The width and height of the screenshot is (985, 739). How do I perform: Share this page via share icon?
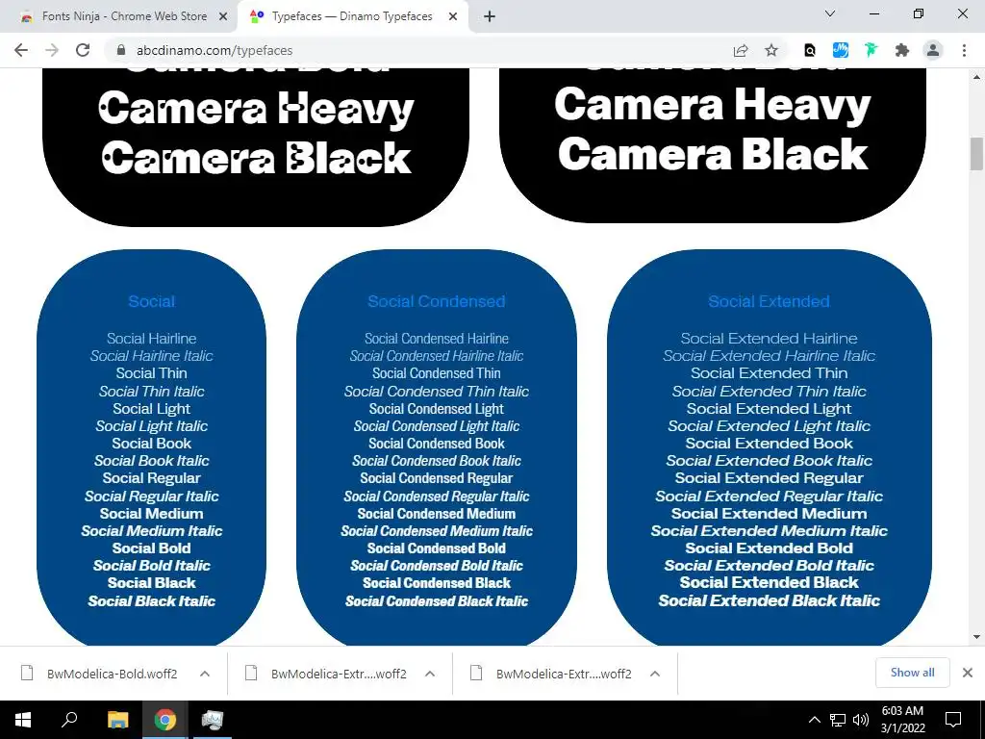pyautogui.click(x=741, y=50)
